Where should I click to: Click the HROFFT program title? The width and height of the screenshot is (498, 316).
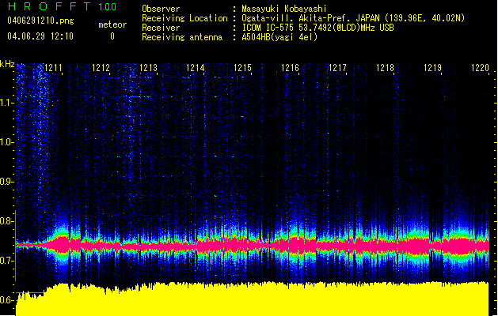coord(46,7)
